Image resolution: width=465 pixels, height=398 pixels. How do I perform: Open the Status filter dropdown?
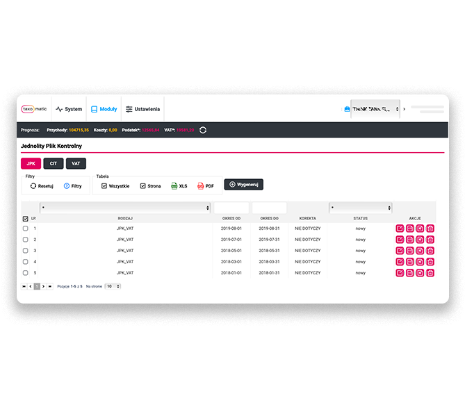[x=360, y=208]
